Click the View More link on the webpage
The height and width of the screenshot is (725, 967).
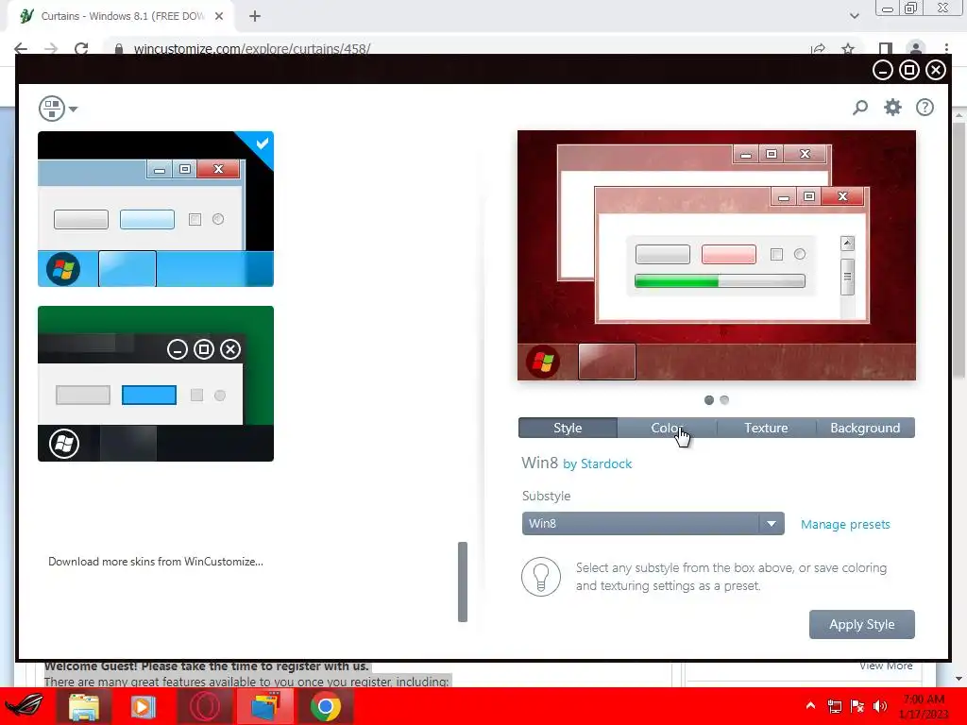click(x=886, y=666)
